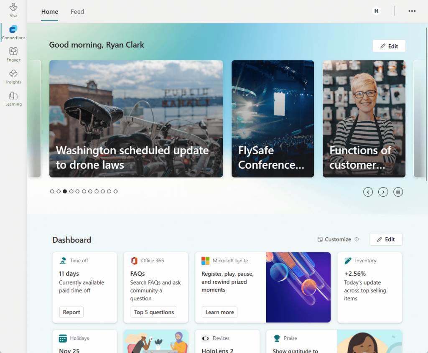
Task: Click the Time off card icon
Action: pos(63,261)
